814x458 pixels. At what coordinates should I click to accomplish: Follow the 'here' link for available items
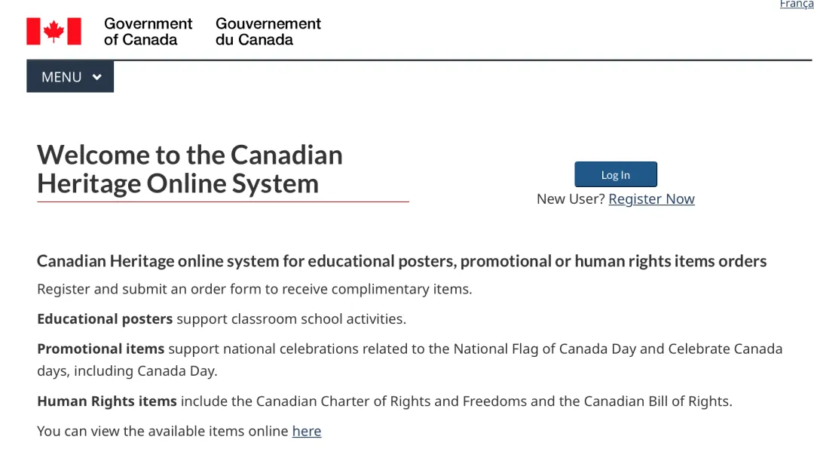307,432
